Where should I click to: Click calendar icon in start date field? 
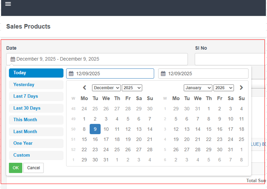tap(71, 74)
